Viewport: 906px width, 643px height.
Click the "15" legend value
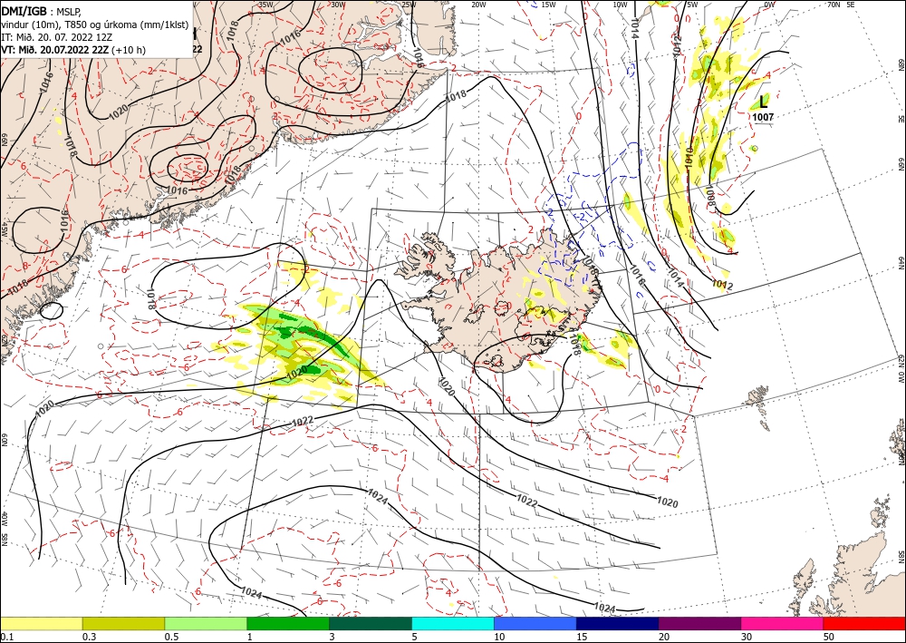click(582, 637)
